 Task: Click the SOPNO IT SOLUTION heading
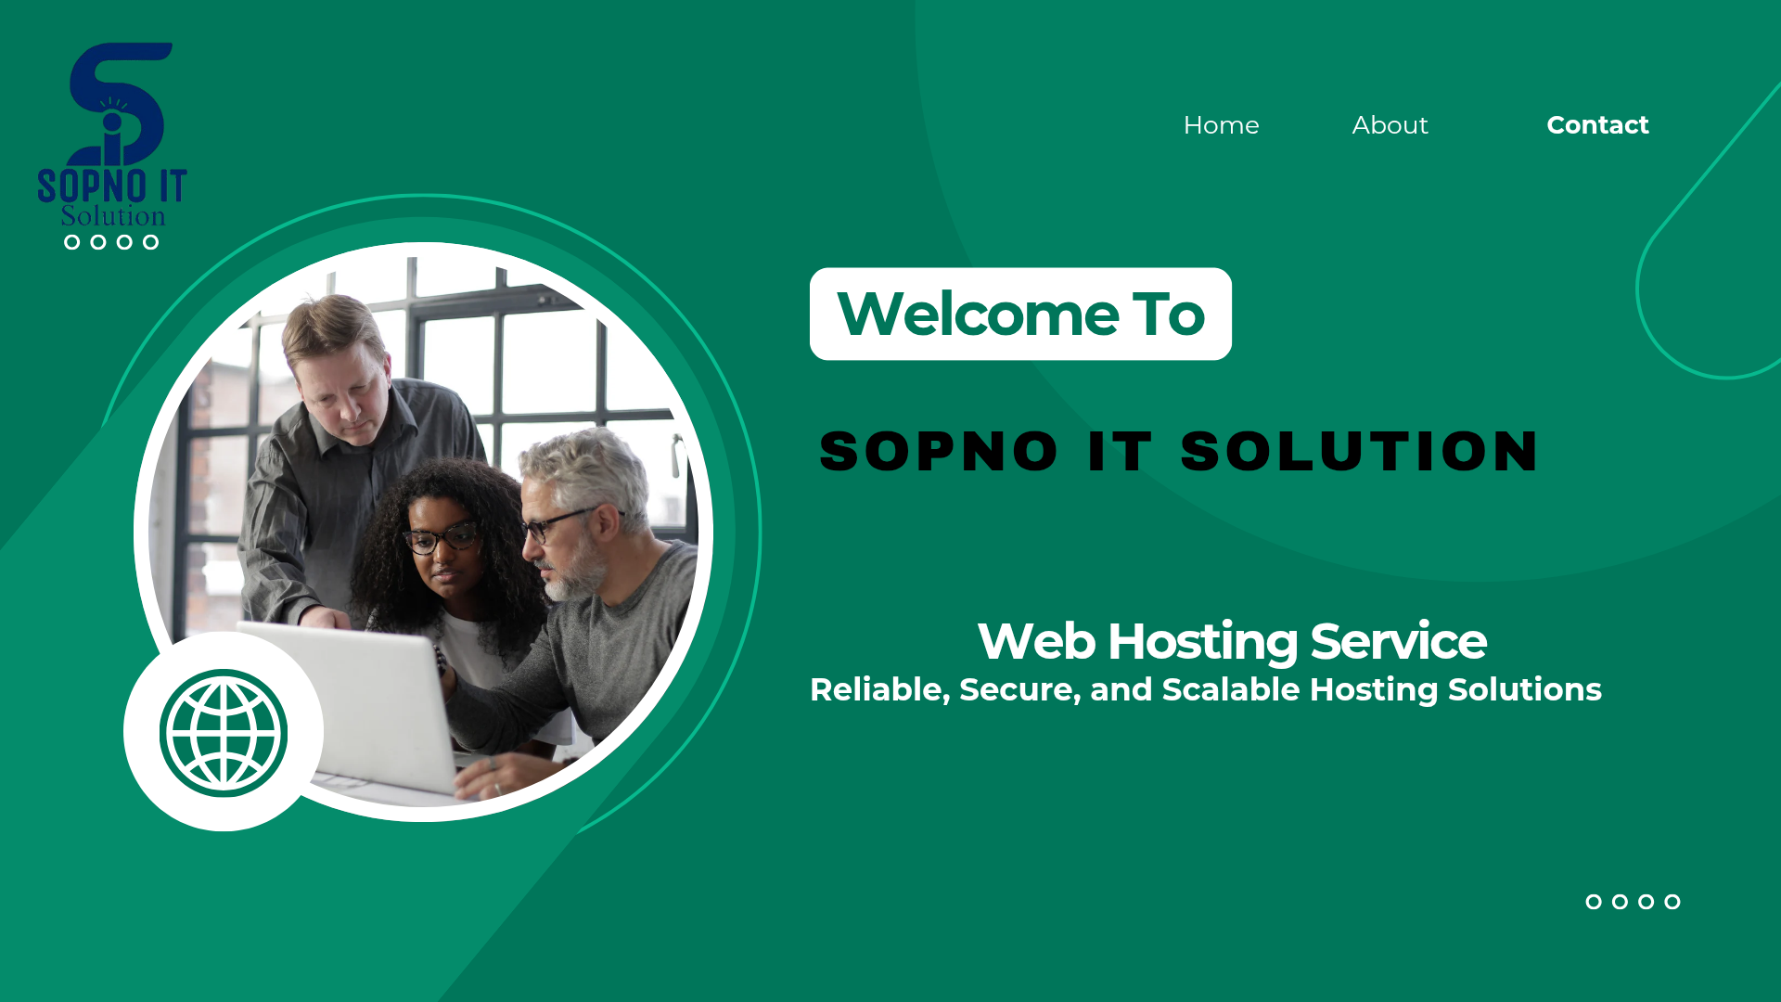1178,452
